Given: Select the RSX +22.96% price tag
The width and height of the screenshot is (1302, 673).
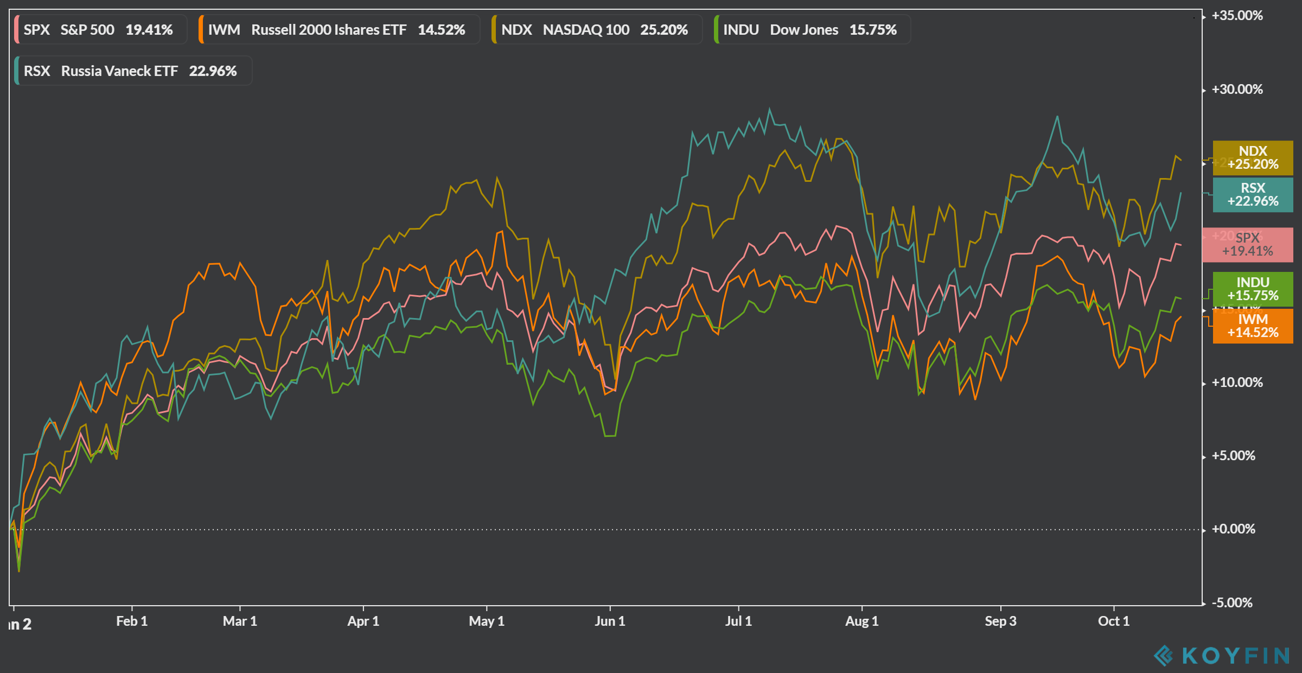Looking at the screenshot, I should tap(1253, 195).
